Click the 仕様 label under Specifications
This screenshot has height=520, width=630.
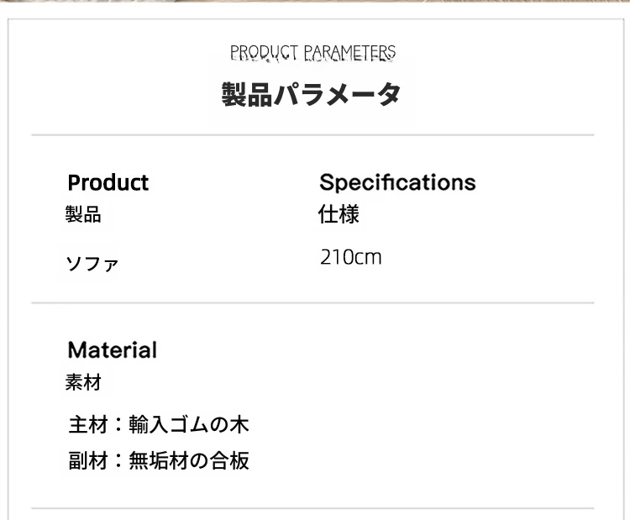[339, 214]
